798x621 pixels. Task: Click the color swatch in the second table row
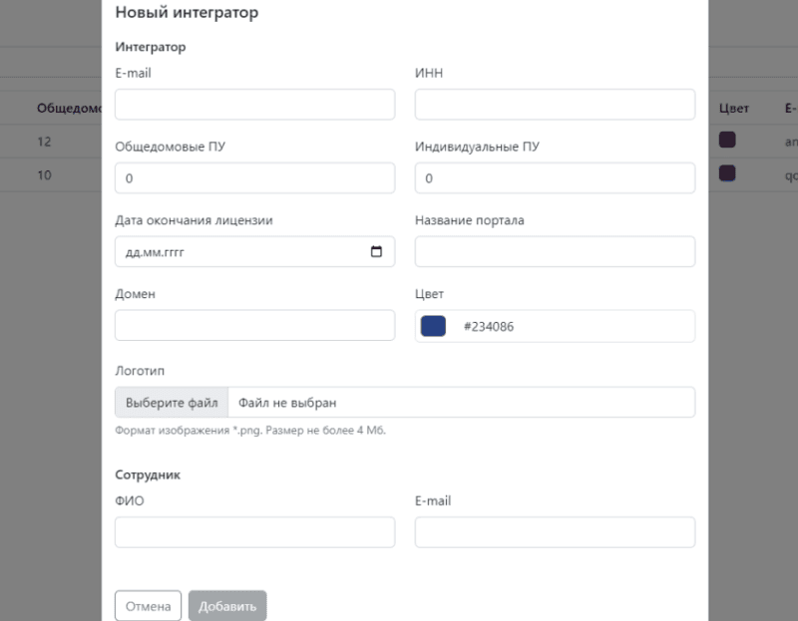[x=726, y=173]
